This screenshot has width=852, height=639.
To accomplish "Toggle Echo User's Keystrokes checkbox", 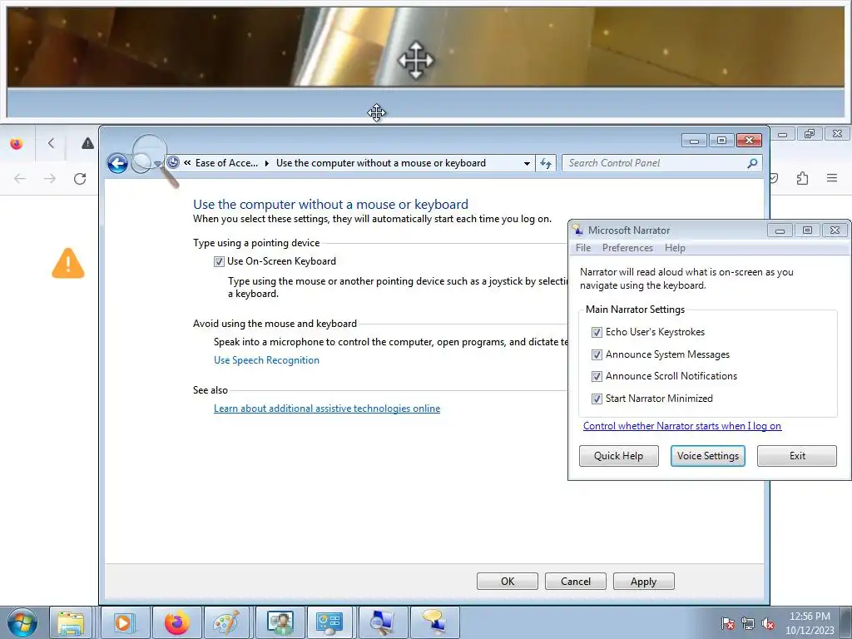I will point(597,332).
